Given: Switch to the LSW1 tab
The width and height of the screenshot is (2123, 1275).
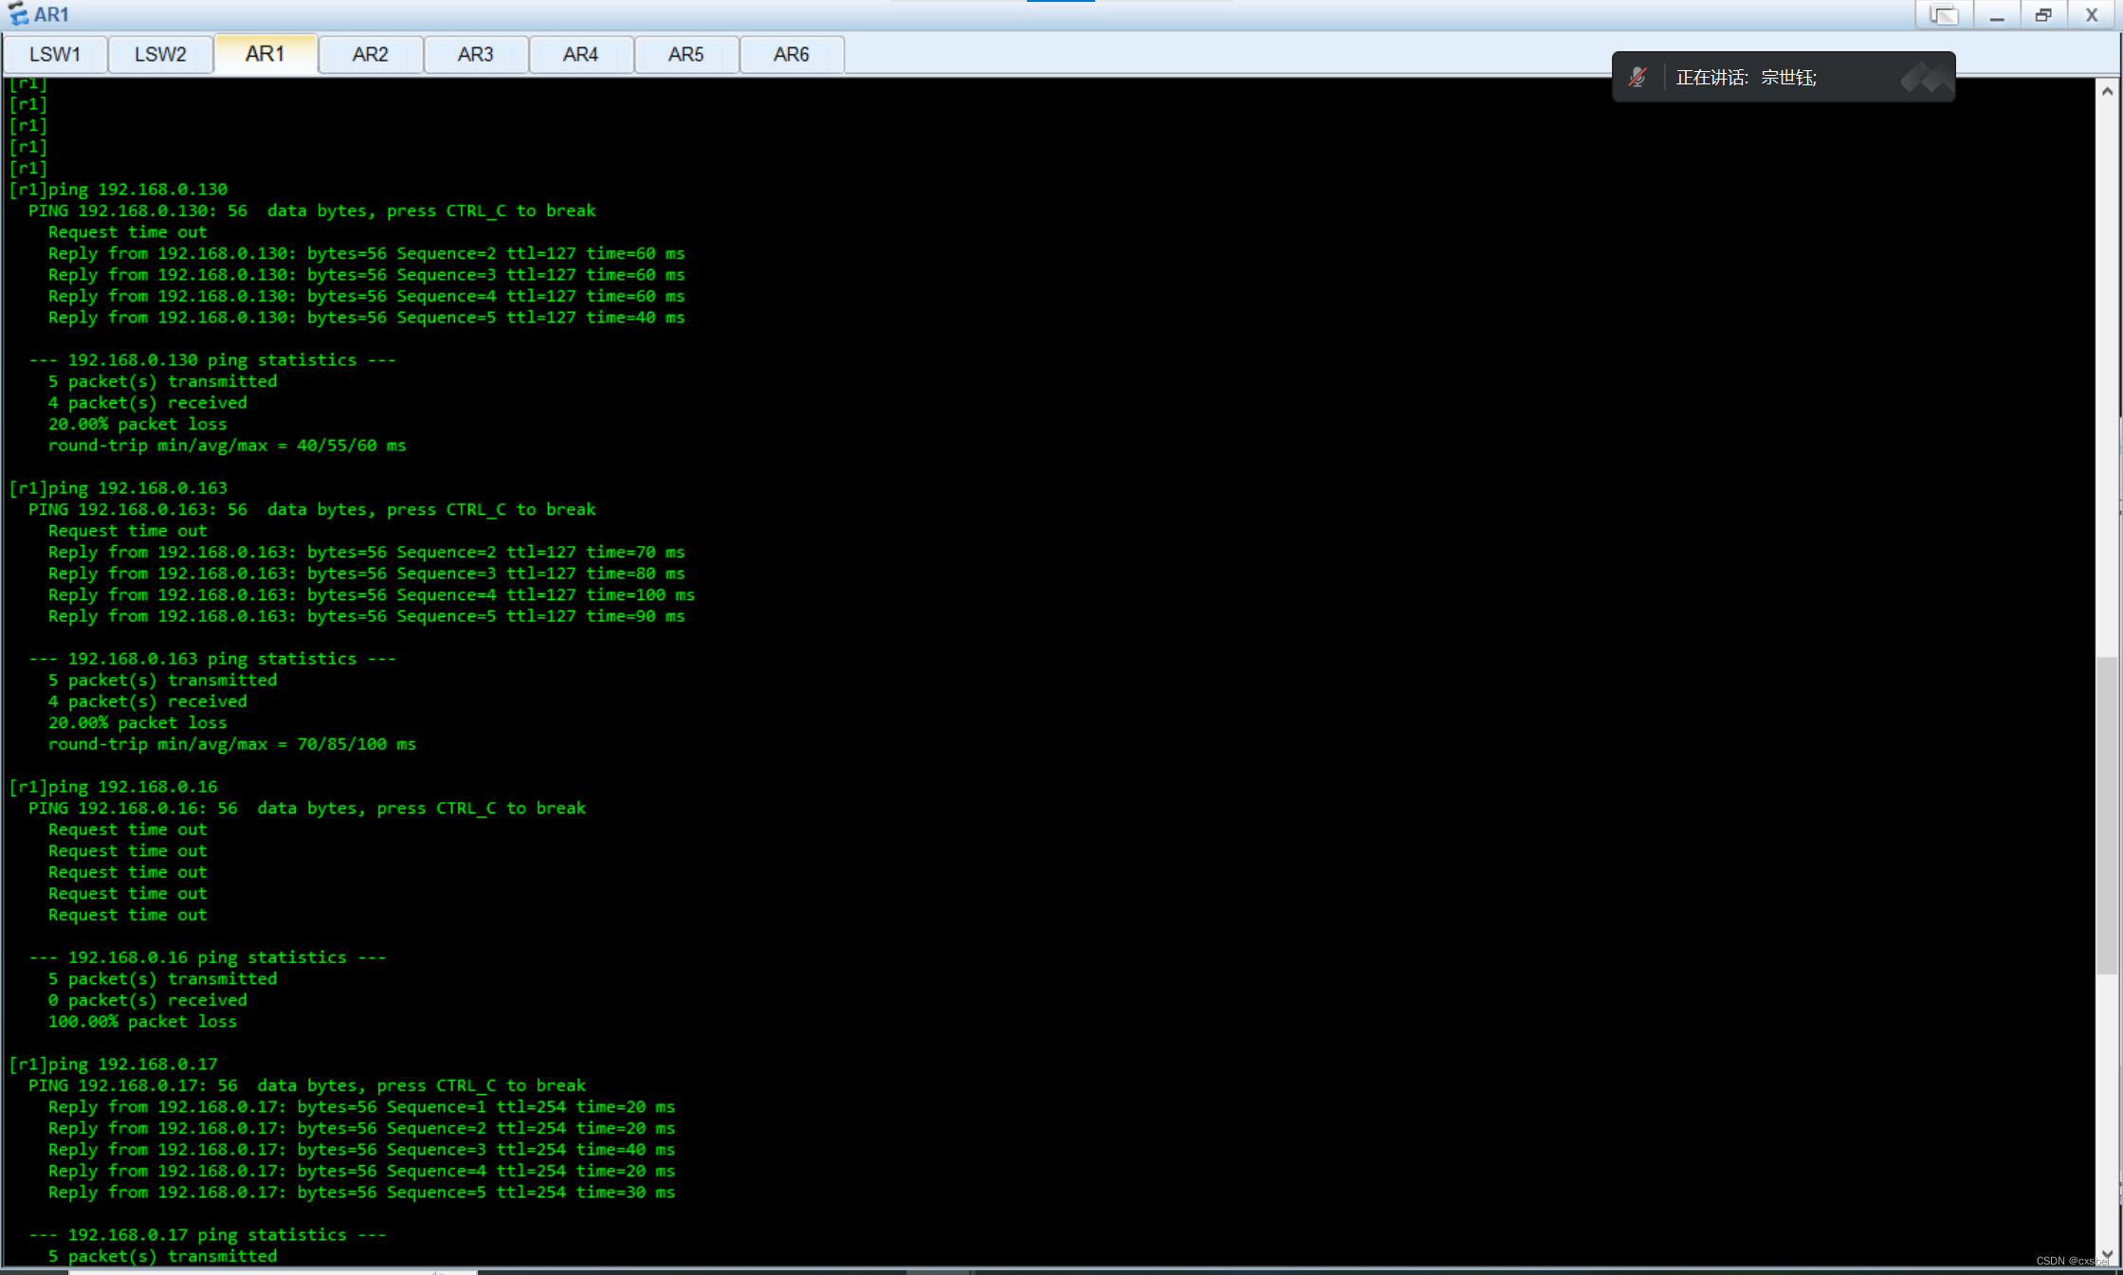Looking at the screenshot, I should point(55,54).
